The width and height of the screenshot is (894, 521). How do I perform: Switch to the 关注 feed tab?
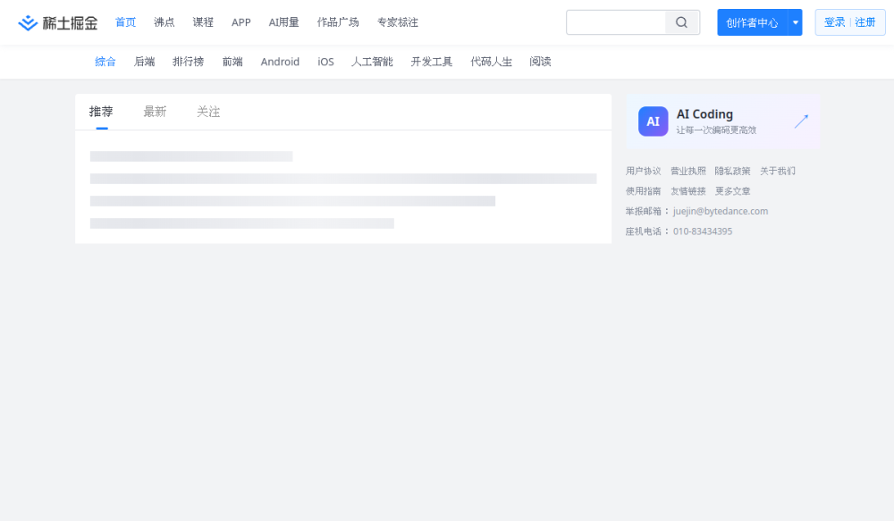(x=208, y=112)
